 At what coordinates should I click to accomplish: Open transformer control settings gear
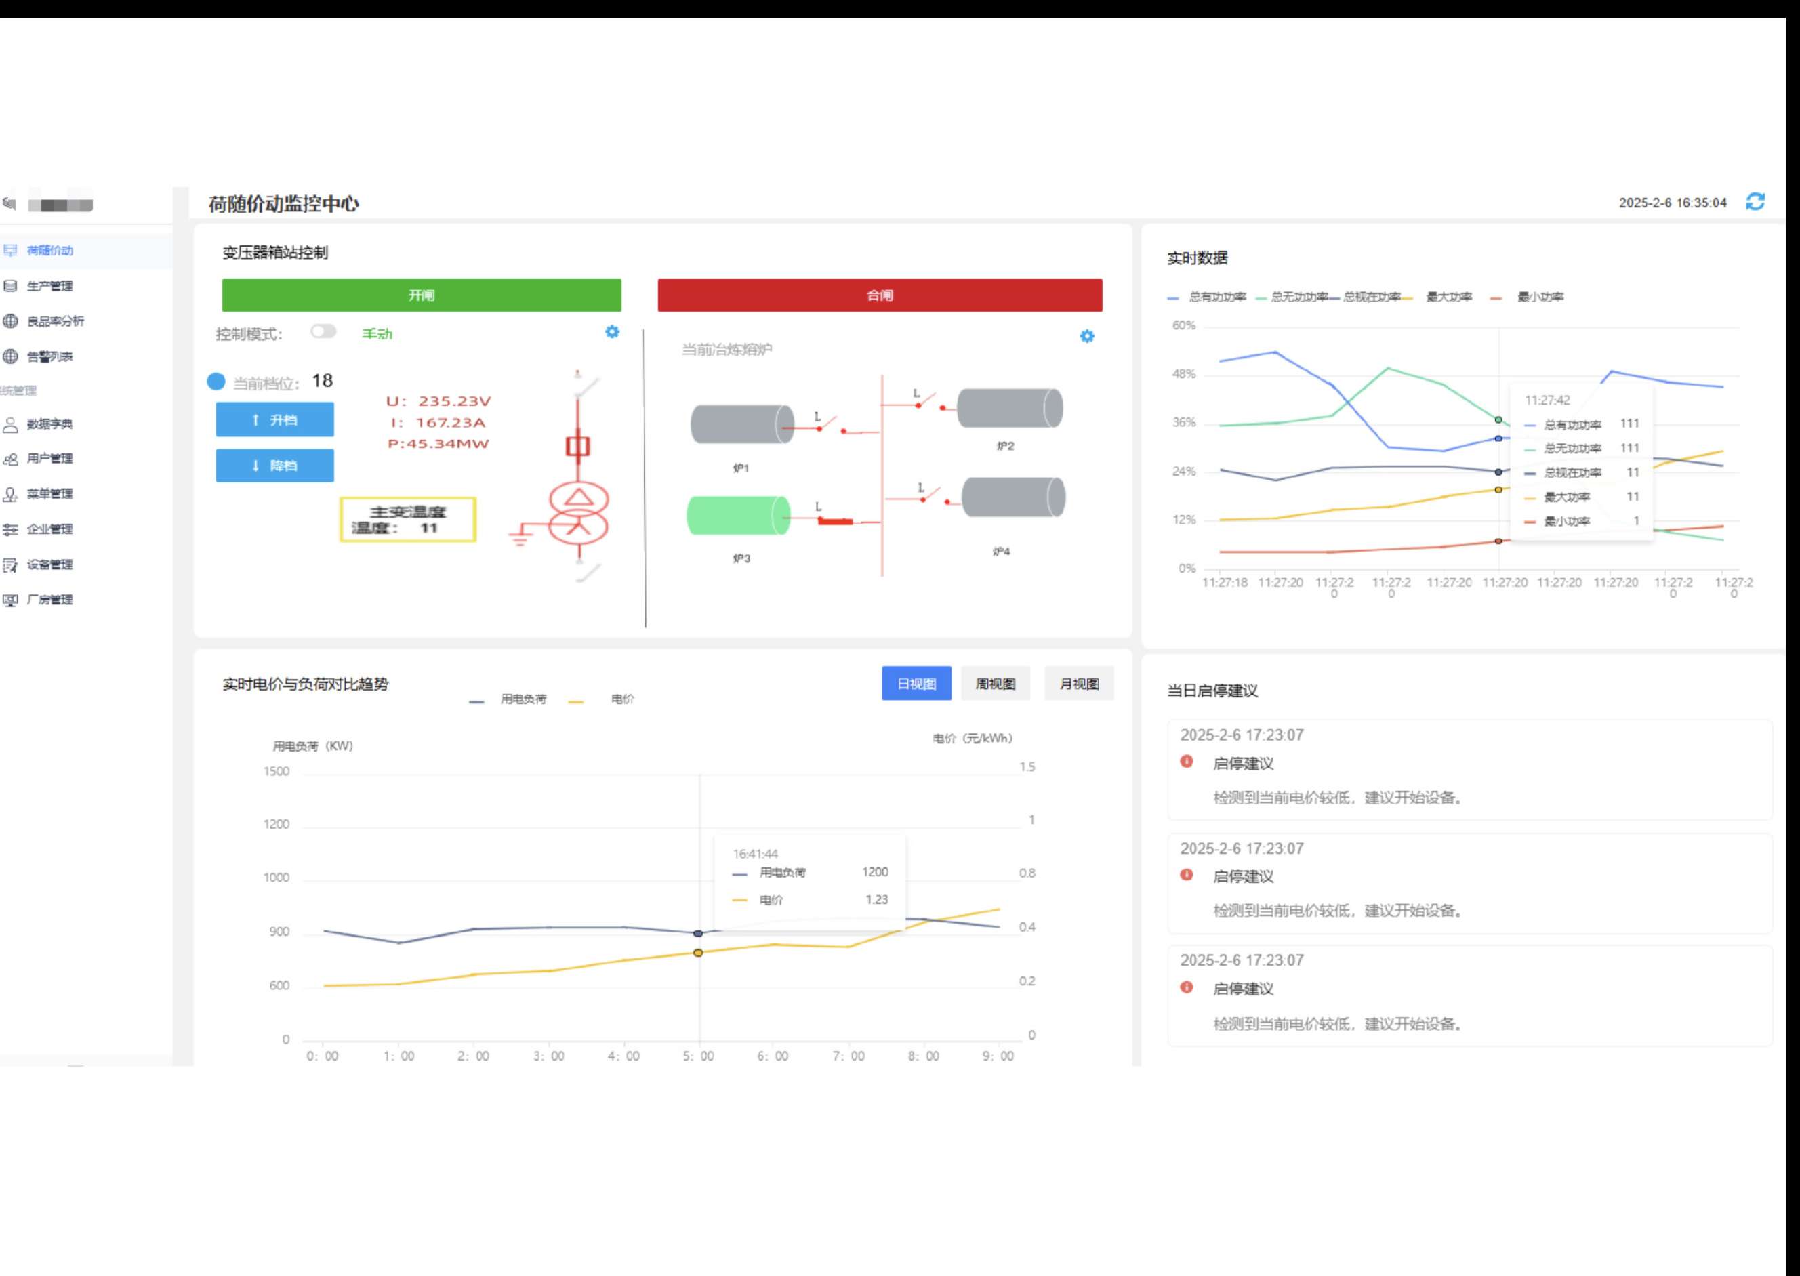[x=612, y=331]
